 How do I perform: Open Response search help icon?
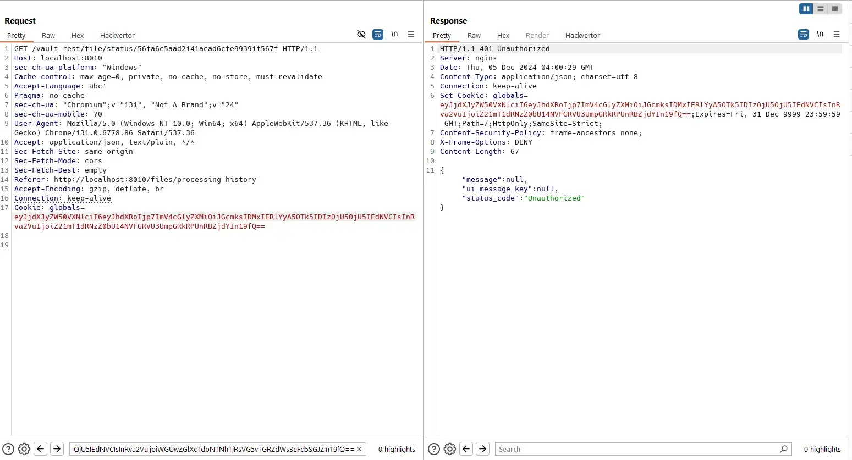click(x=434, y=449)
